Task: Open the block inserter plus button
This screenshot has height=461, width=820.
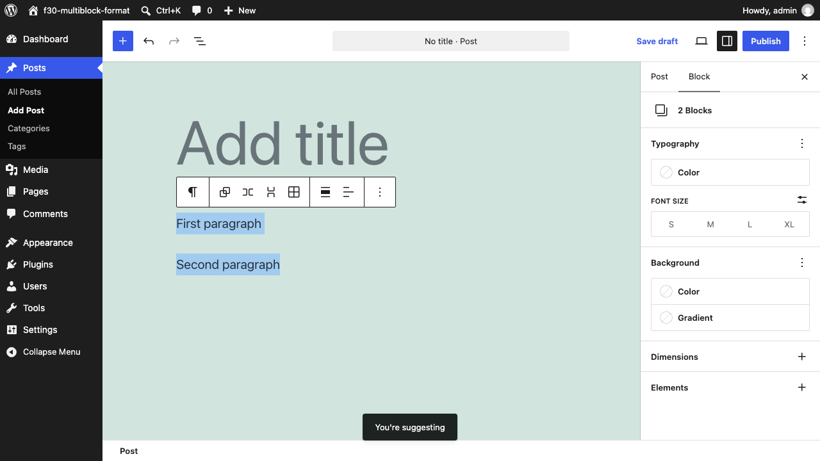Action: click(x=123, y=41)
